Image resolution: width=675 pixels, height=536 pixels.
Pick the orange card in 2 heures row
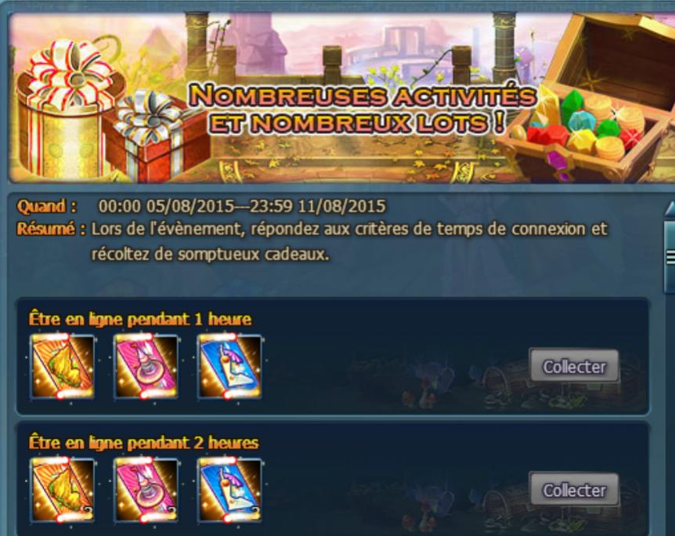[x=63, y=490]
